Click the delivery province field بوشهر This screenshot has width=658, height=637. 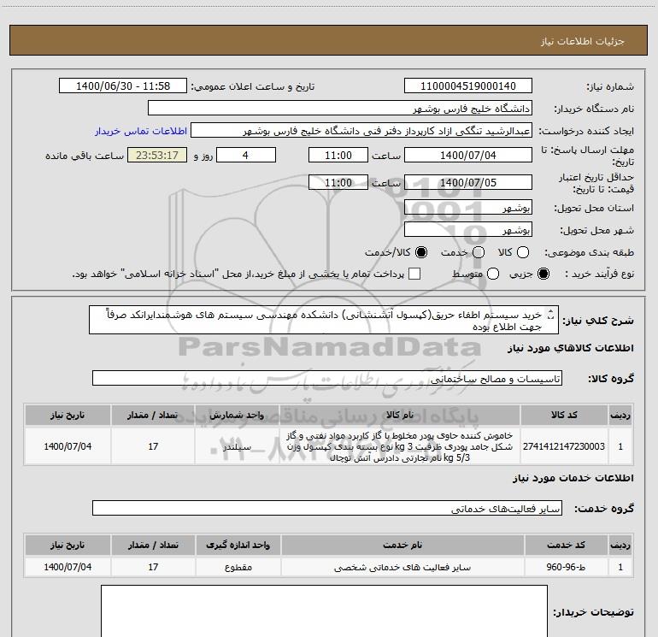click(468, 207)
